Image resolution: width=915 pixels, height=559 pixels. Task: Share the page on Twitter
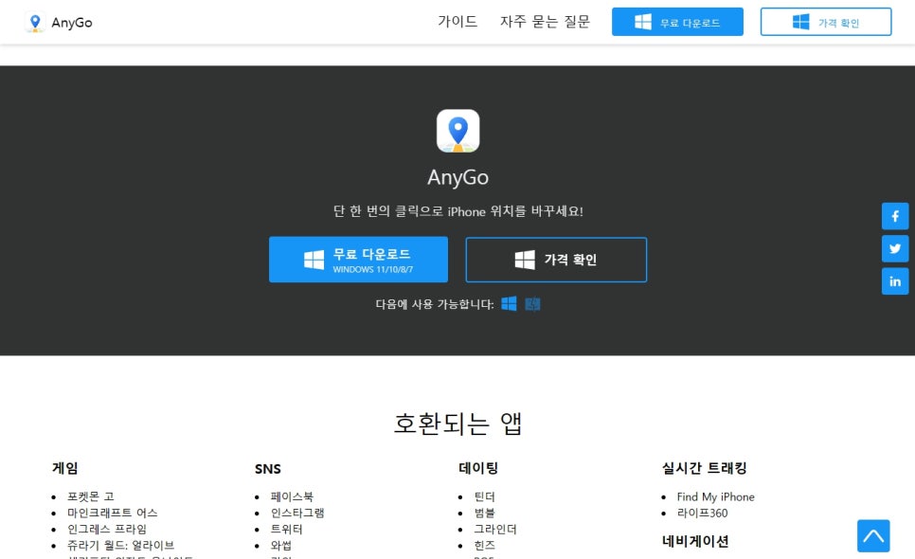click(894, 249)
